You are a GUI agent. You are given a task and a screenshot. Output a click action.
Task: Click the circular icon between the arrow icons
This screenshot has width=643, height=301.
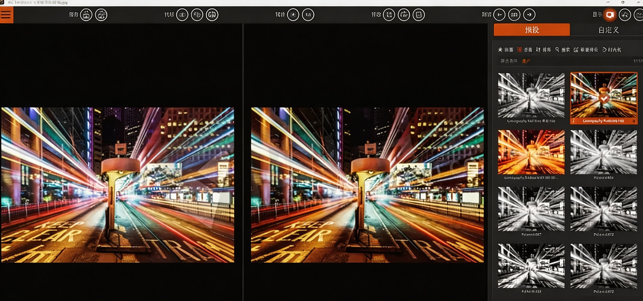[x=514, y=15]
